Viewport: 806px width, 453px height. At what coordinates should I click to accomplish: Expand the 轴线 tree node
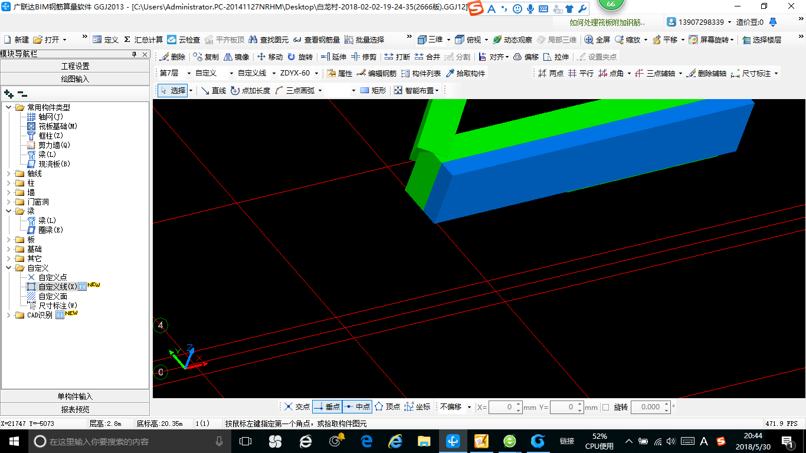[x=9, y=173]
